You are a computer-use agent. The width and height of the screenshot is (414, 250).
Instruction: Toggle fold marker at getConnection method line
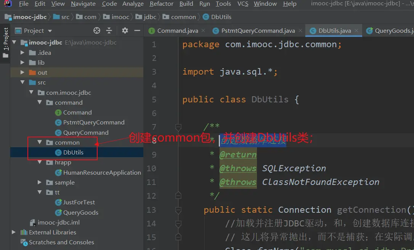(178, 210)
